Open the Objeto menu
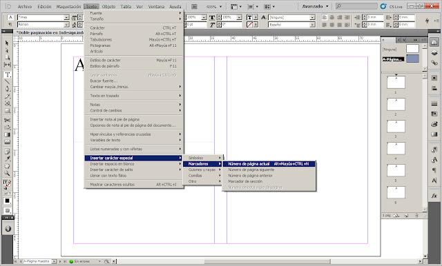The width and height of the screenshot is (442, 266). point(108,6)
